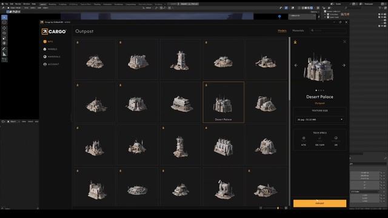Select the Desert Palace thumbnail in grid
The height and width of the screenshot is (218, 388).
click(224, 102)
